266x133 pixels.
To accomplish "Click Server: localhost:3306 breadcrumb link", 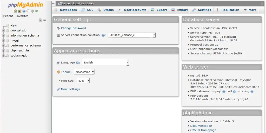I will point(77,4).
